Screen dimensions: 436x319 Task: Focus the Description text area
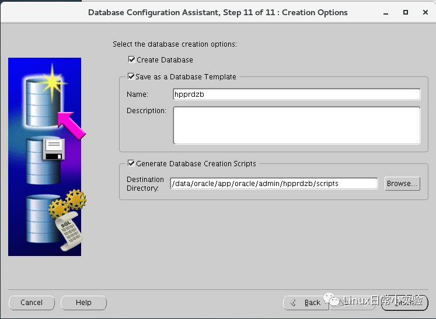[297, 125]
